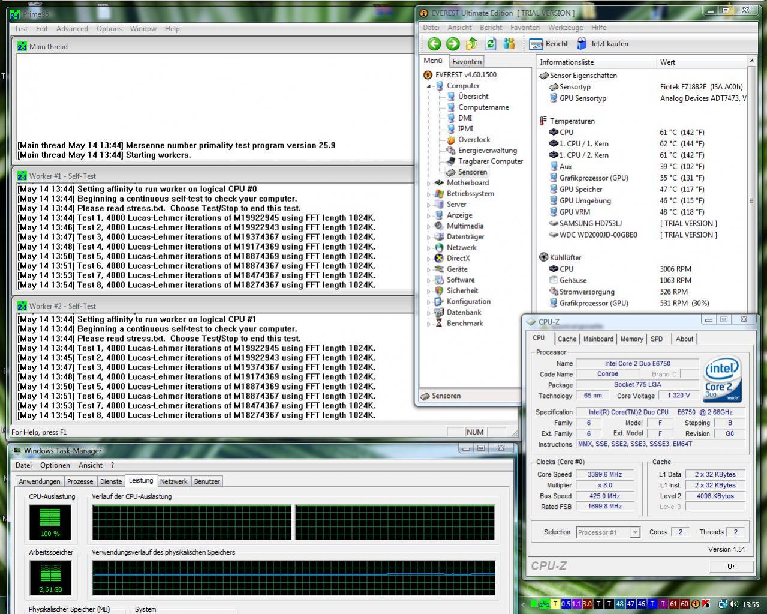Open the Options menu in Prime95
767x614 pixels.
(109, 29)
